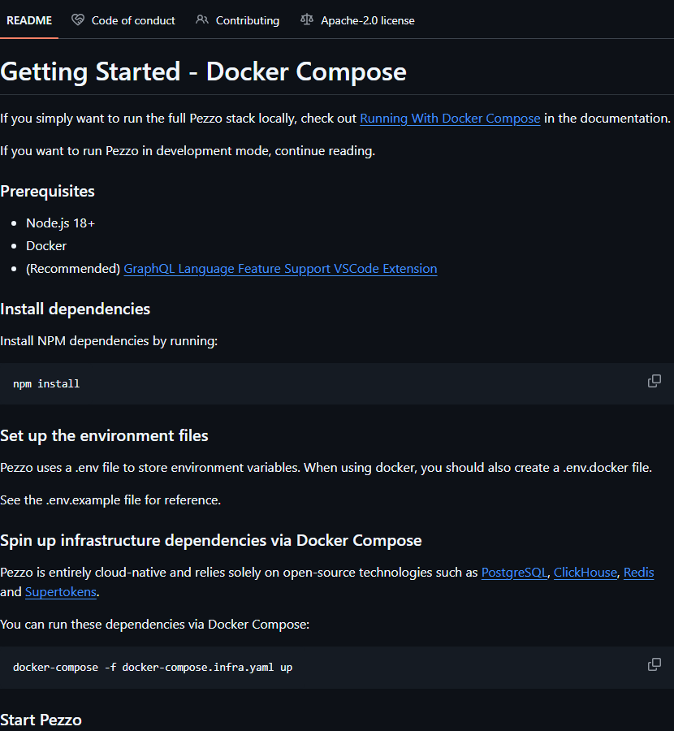Click the Install dependencies heading

(75, 309)
